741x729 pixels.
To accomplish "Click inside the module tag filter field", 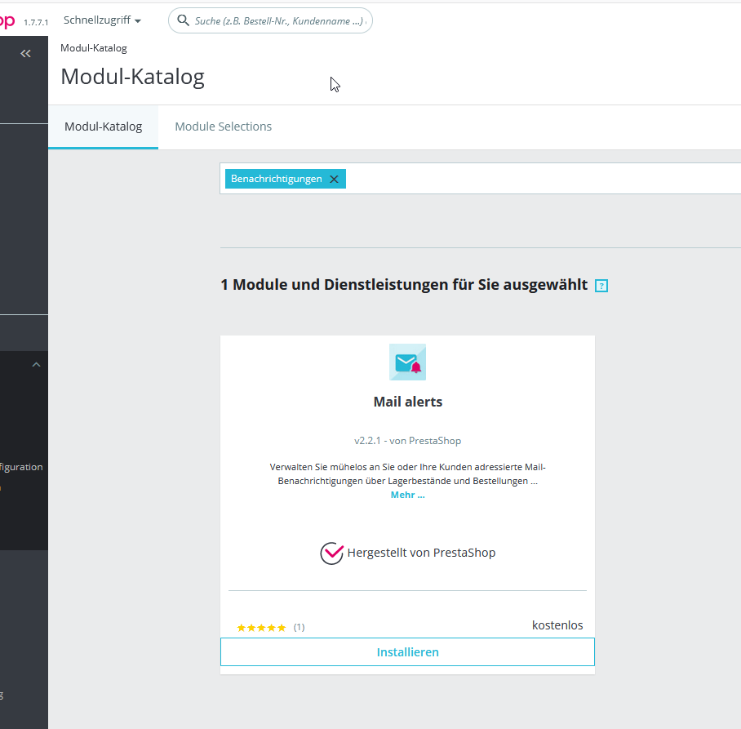I will point(544,179).
